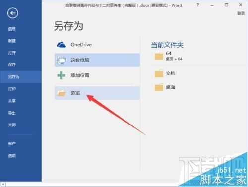This screenshot has height=187, width=248.
Task: Click 添加位置 option
Action: 97,75
